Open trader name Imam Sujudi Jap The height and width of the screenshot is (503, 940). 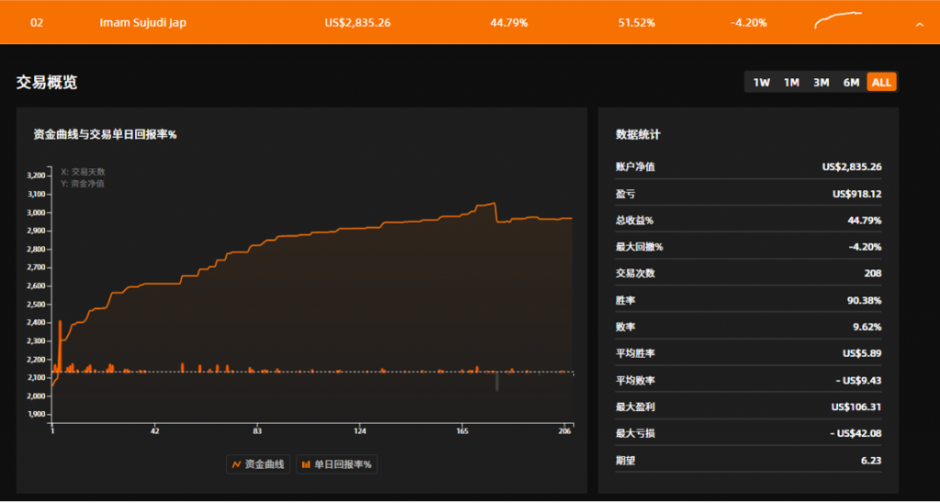(142, 23)
